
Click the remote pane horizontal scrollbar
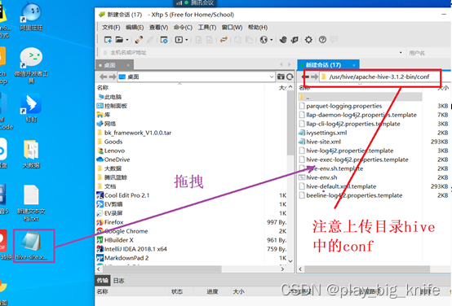367,269
